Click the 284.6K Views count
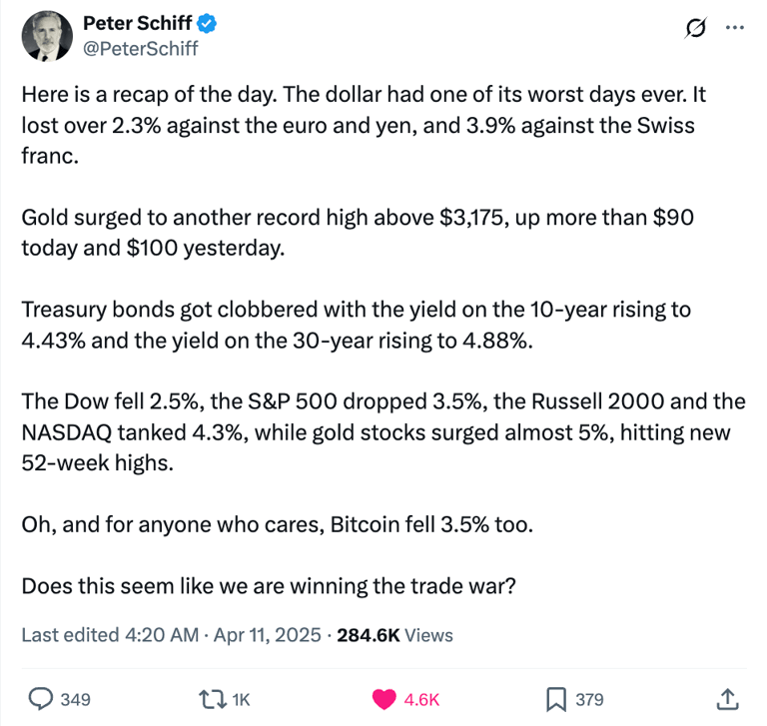Screen dimensions: 767x726 click(x=394, y=635)
